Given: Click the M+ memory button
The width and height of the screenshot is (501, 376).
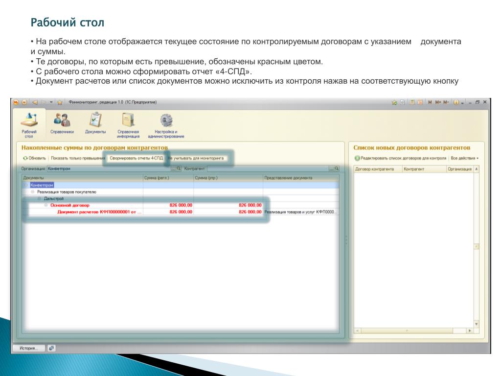Looking at the screenshot, I should click(438, 102).
